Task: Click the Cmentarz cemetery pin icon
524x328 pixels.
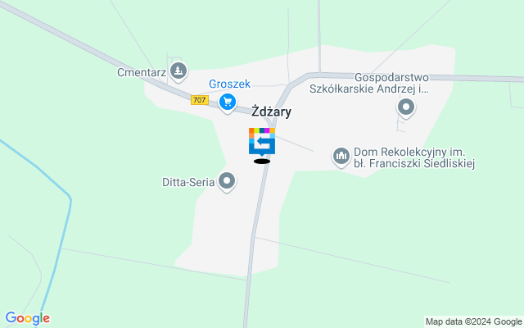Action: tap(178, 71)
